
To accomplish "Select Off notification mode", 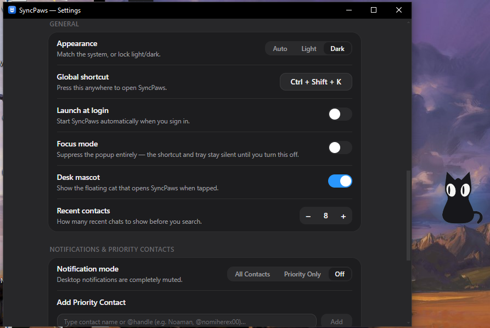I will click(340, 274).
